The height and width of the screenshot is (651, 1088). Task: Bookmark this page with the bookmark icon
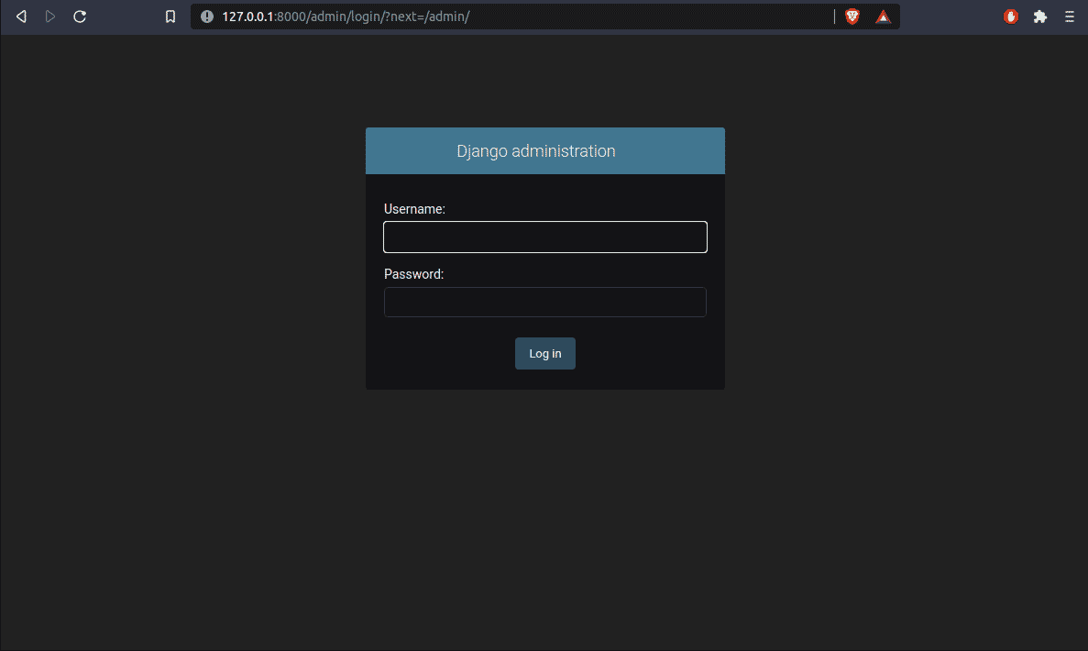tap(170, 17)
